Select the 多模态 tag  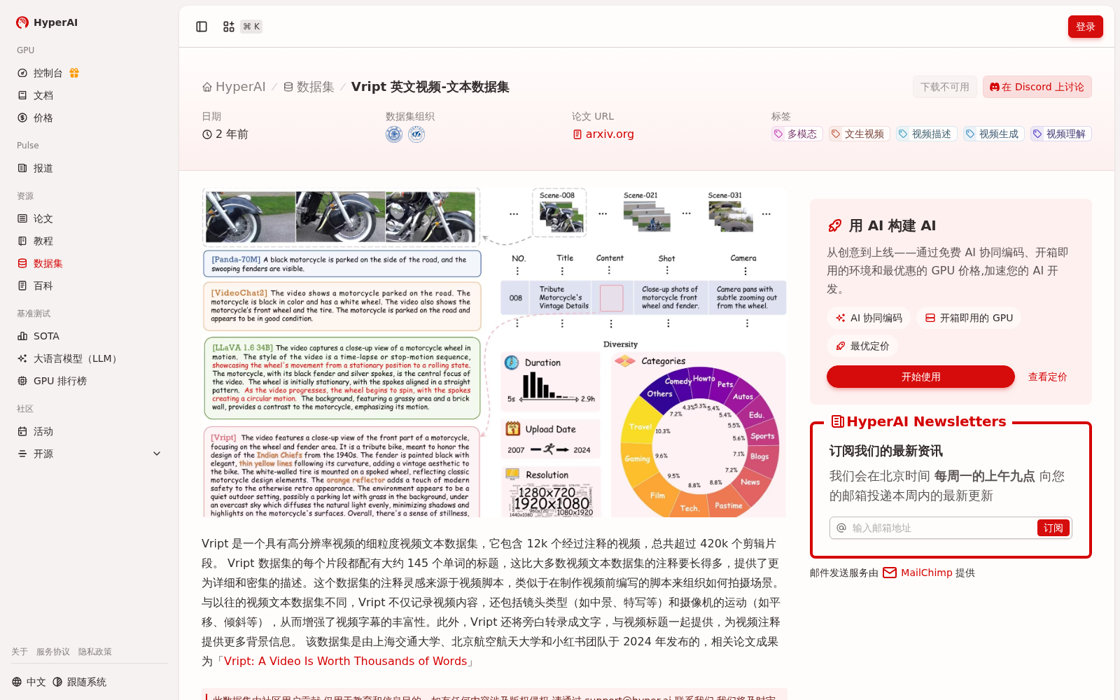tap(797, 134)
